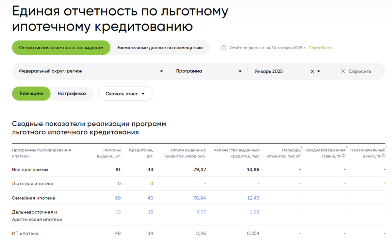
Task: Click the help icon beside report date
Action: pos(224,48)
